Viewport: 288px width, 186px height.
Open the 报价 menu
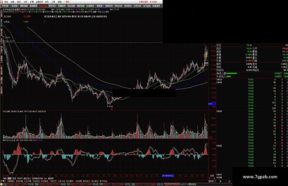(x=19, y=2)
